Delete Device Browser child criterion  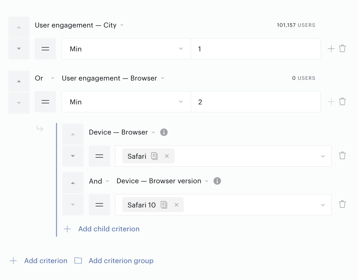(342, 155)
